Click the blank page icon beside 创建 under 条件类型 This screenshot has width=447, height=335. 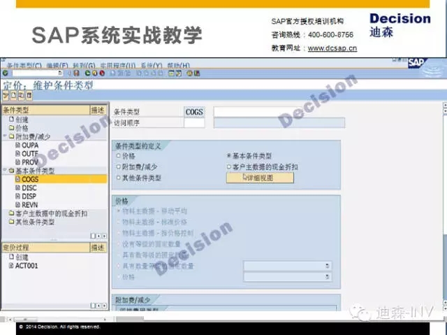(x=11, y=120)
